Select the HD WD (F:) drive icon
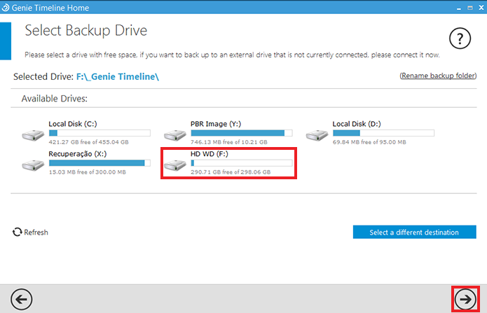Viewport: 487px width, 313px height. pos(175,165)
